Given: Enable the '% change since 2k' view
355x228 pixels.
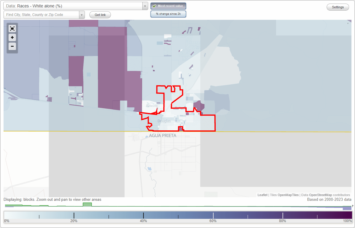Looking at the screenshot, I should point(168,14).
